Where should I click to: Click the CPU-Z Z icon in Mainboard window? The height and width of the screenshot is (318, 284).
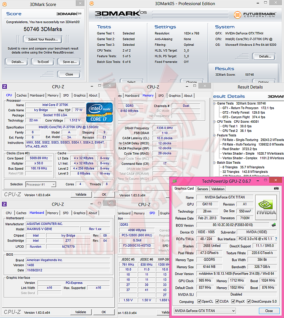click(x=4, y=204)
